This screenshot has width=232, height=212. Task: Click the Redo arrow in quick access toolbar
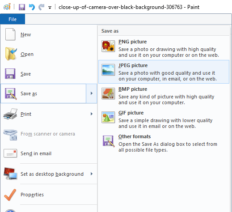[41, 7]
